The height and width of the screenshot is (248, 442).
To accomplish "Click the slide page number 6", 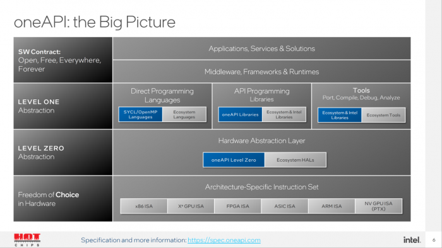I will pyautogui.click(x=434, y=240).
